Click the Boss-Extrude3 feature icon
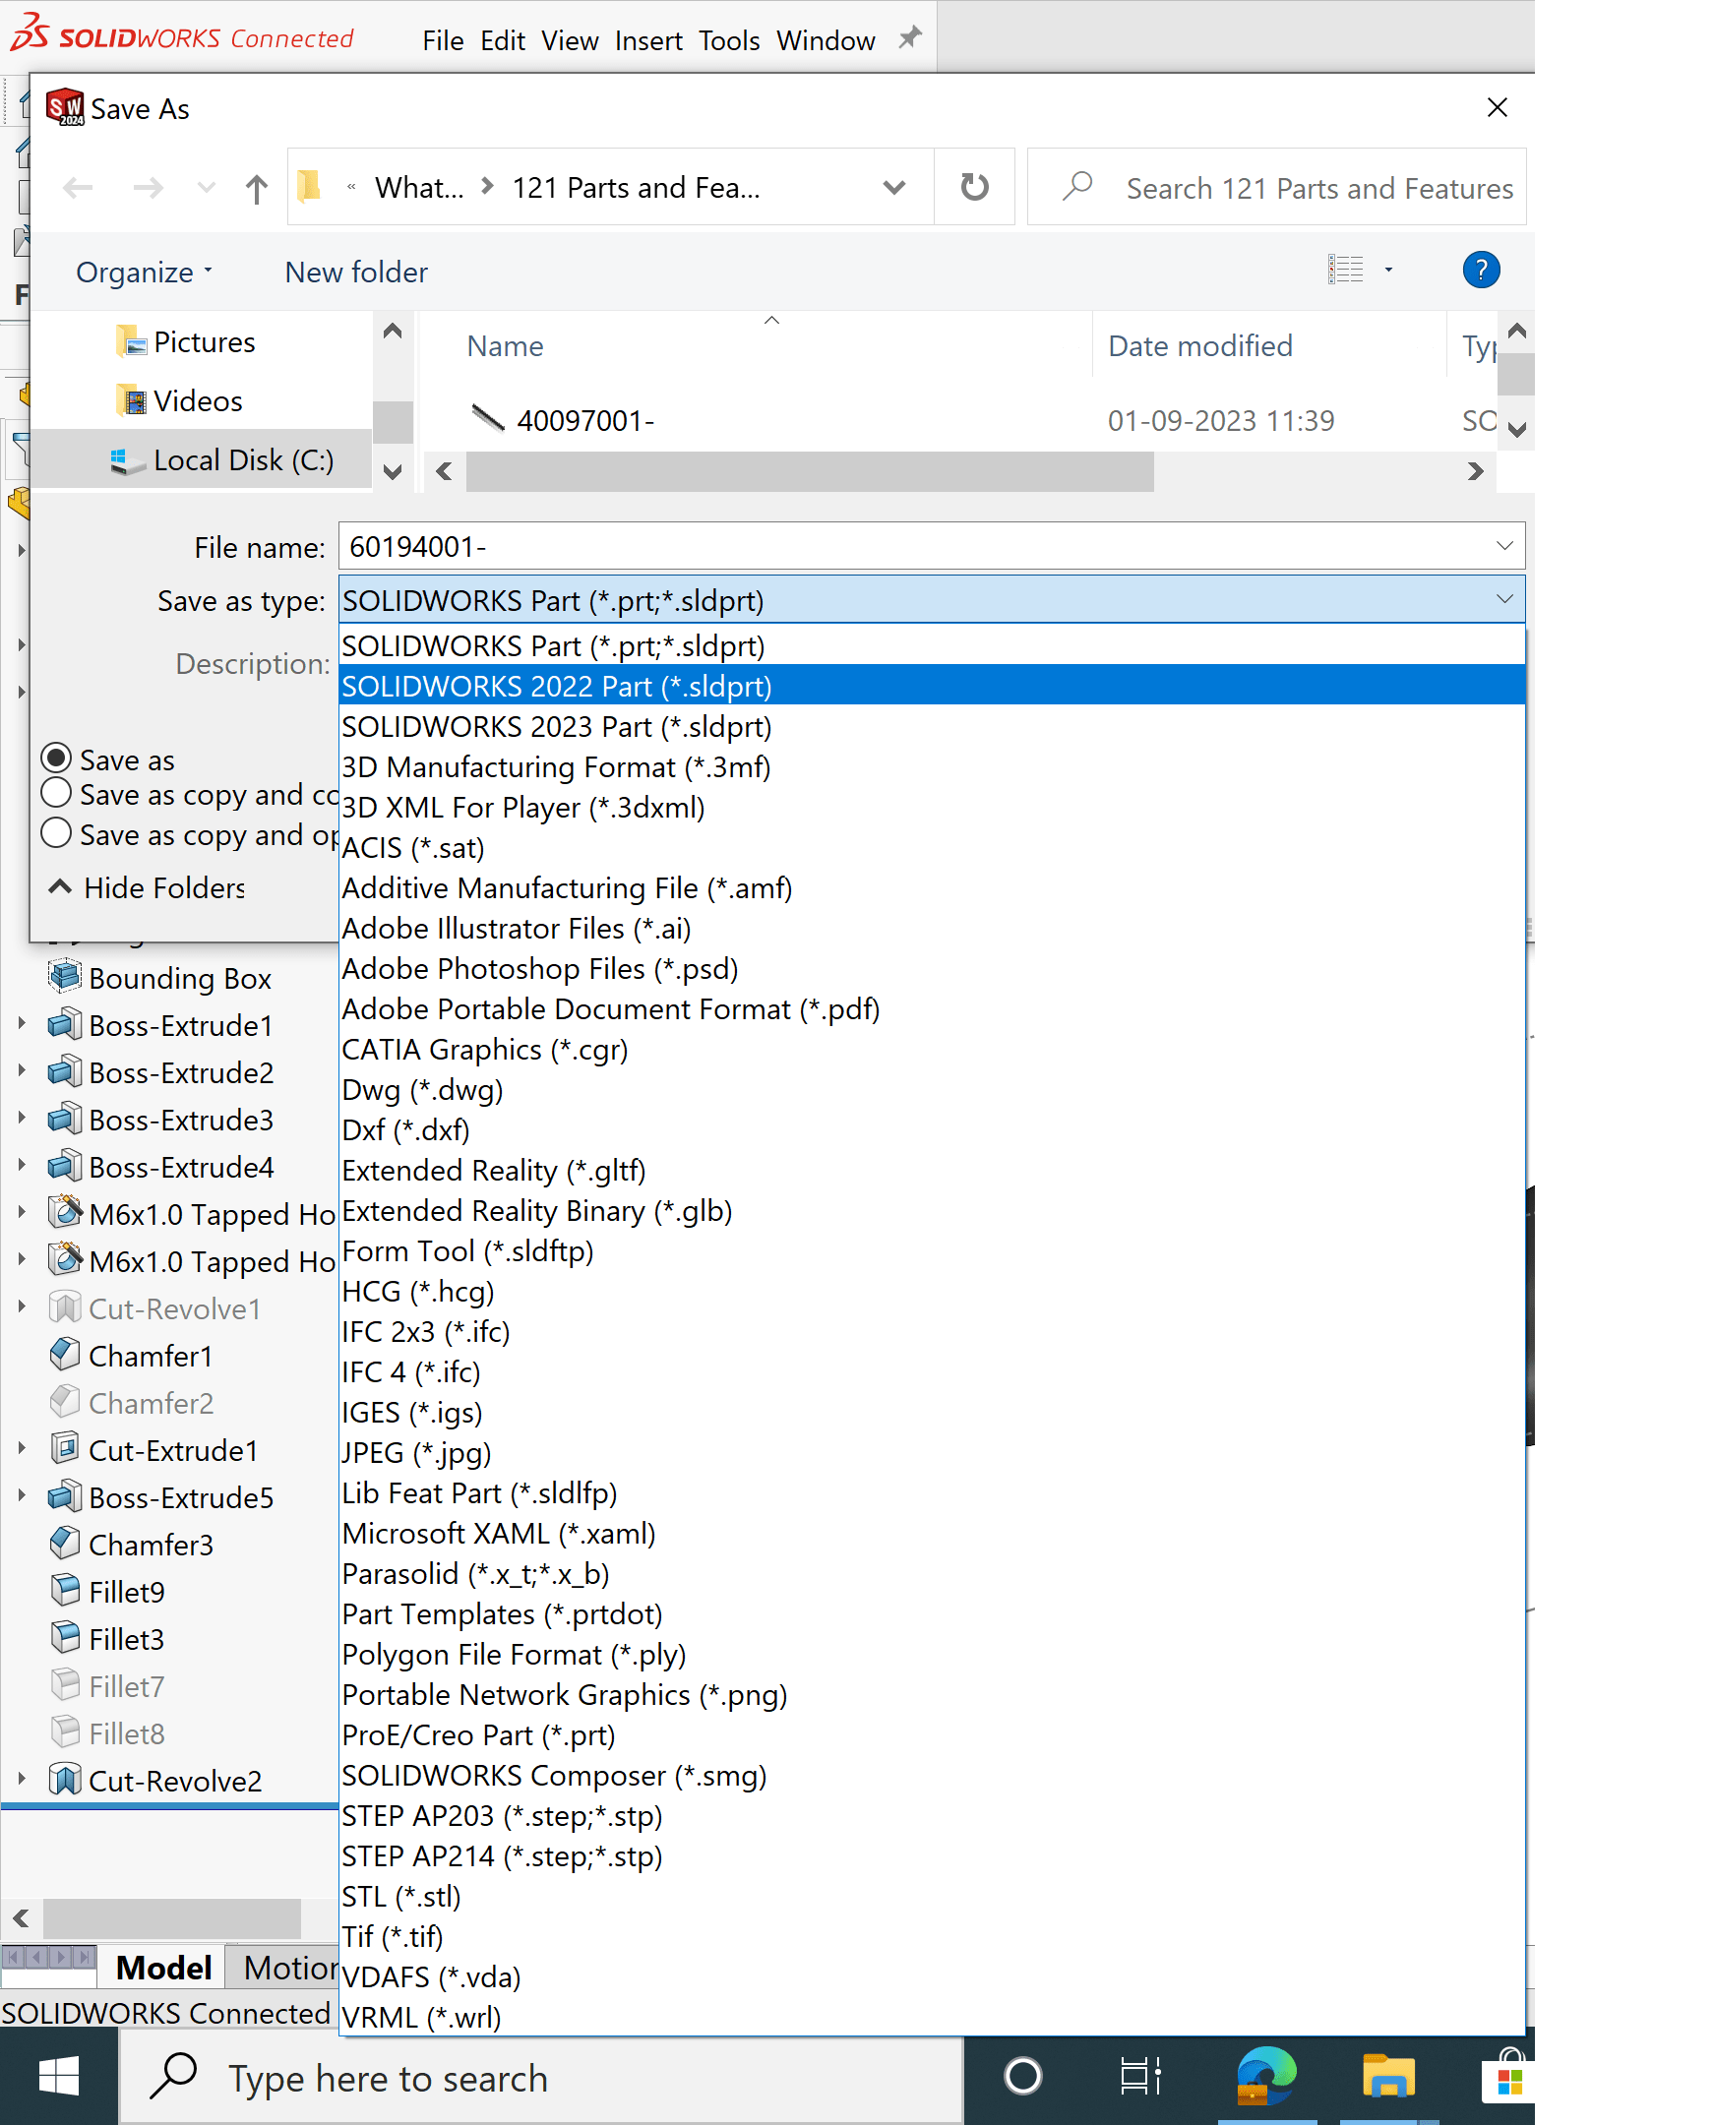This screenshot has height=2125, width=1714. point(65,1119)
